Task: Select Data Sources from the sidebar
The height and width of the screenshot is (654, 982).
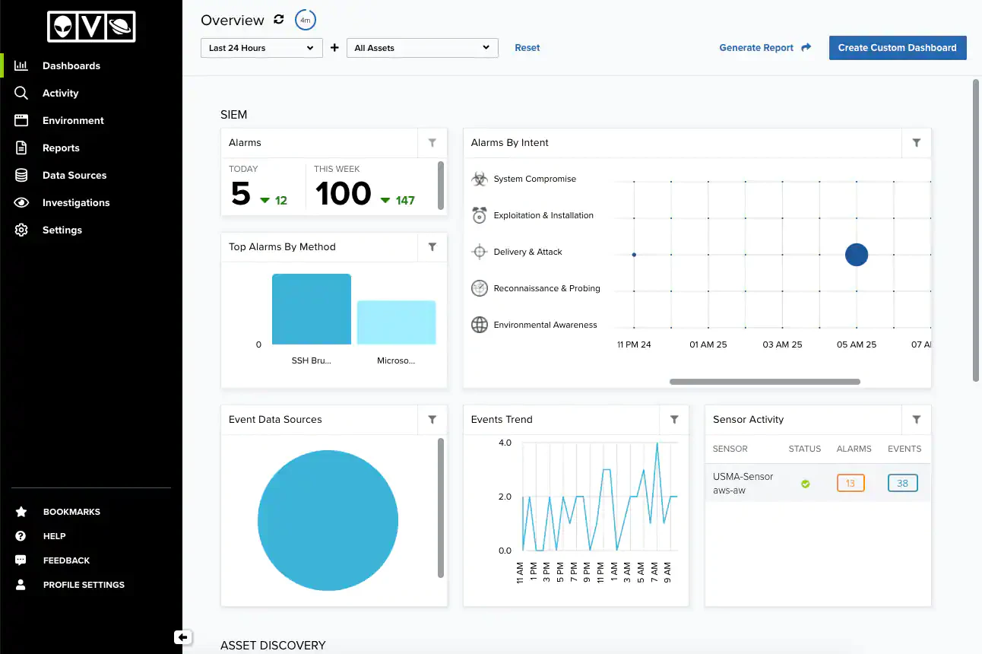Action: pyautogui.click(x=74, y=176)
